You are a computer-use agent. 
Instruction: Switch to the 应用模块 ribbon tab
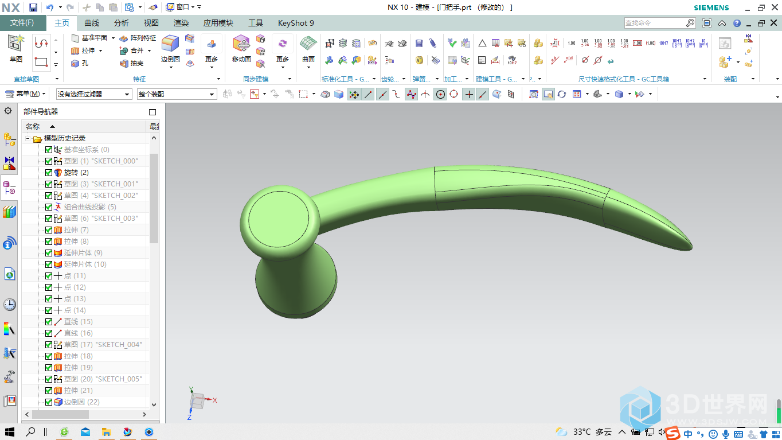(218, 23)
